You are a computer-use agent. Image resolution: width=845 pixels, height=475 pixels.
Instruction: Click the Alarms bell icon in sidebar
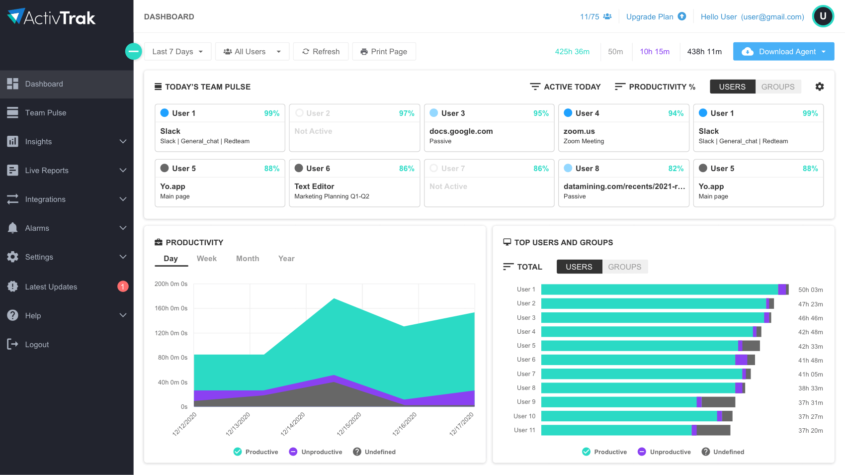click(12, 228)
